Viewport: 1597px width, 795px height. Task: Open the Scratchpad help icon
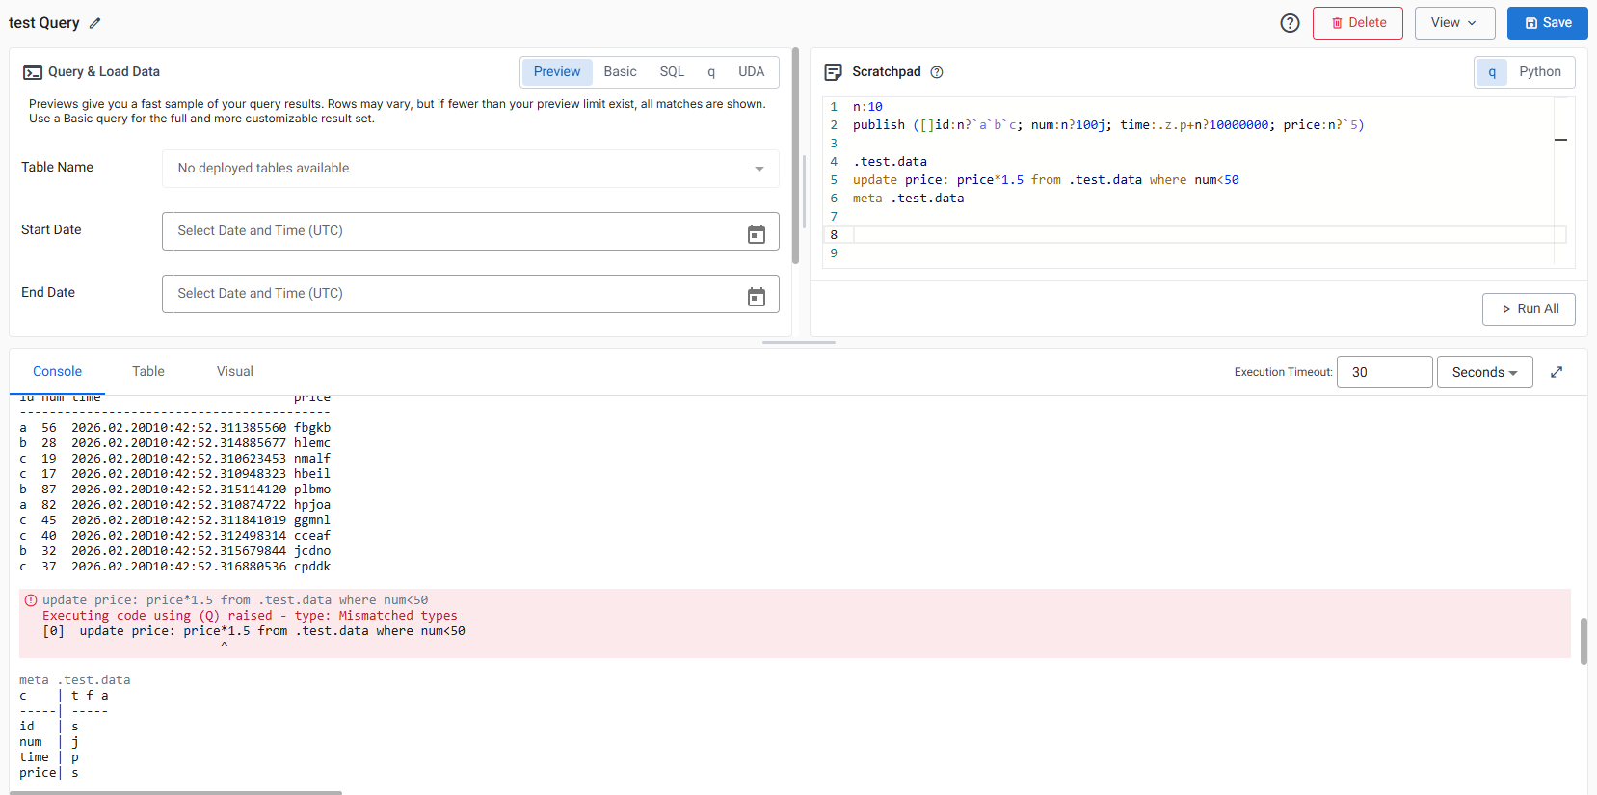[x=937, y=72]
